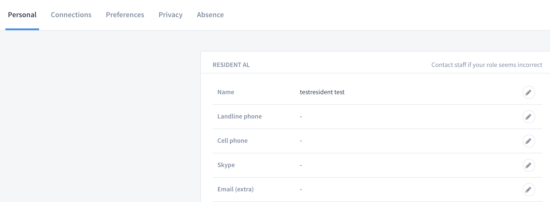Edit the Email (extra) field
This screenshot has height=202, width=550.
(x=529, y=190)
